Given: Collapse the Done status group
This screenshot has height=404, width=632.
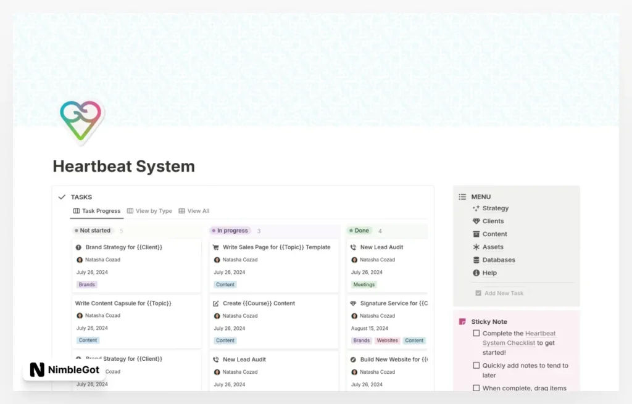Looking at the screenshot, I should click(x=360, y=231).
